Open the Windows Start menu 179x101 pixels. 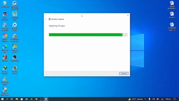(2, 99)
